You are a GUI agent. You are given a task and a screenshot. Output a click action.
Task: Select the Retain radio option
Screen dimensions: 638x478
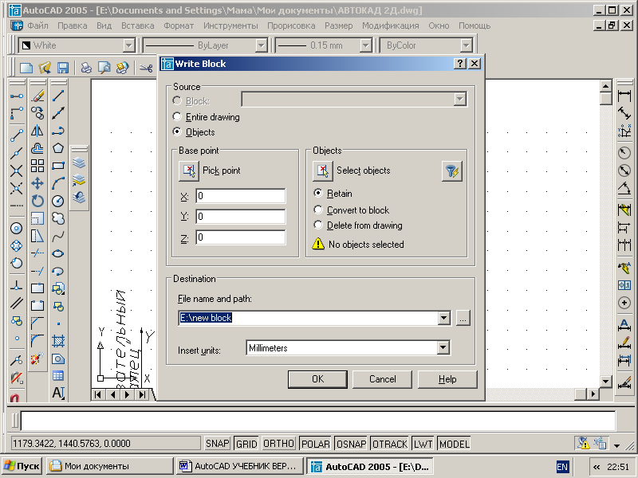click(x=318, y=193)
